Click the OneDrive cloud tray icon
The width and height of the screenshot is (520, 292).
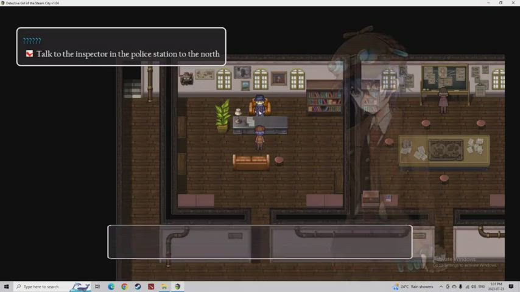454,287
